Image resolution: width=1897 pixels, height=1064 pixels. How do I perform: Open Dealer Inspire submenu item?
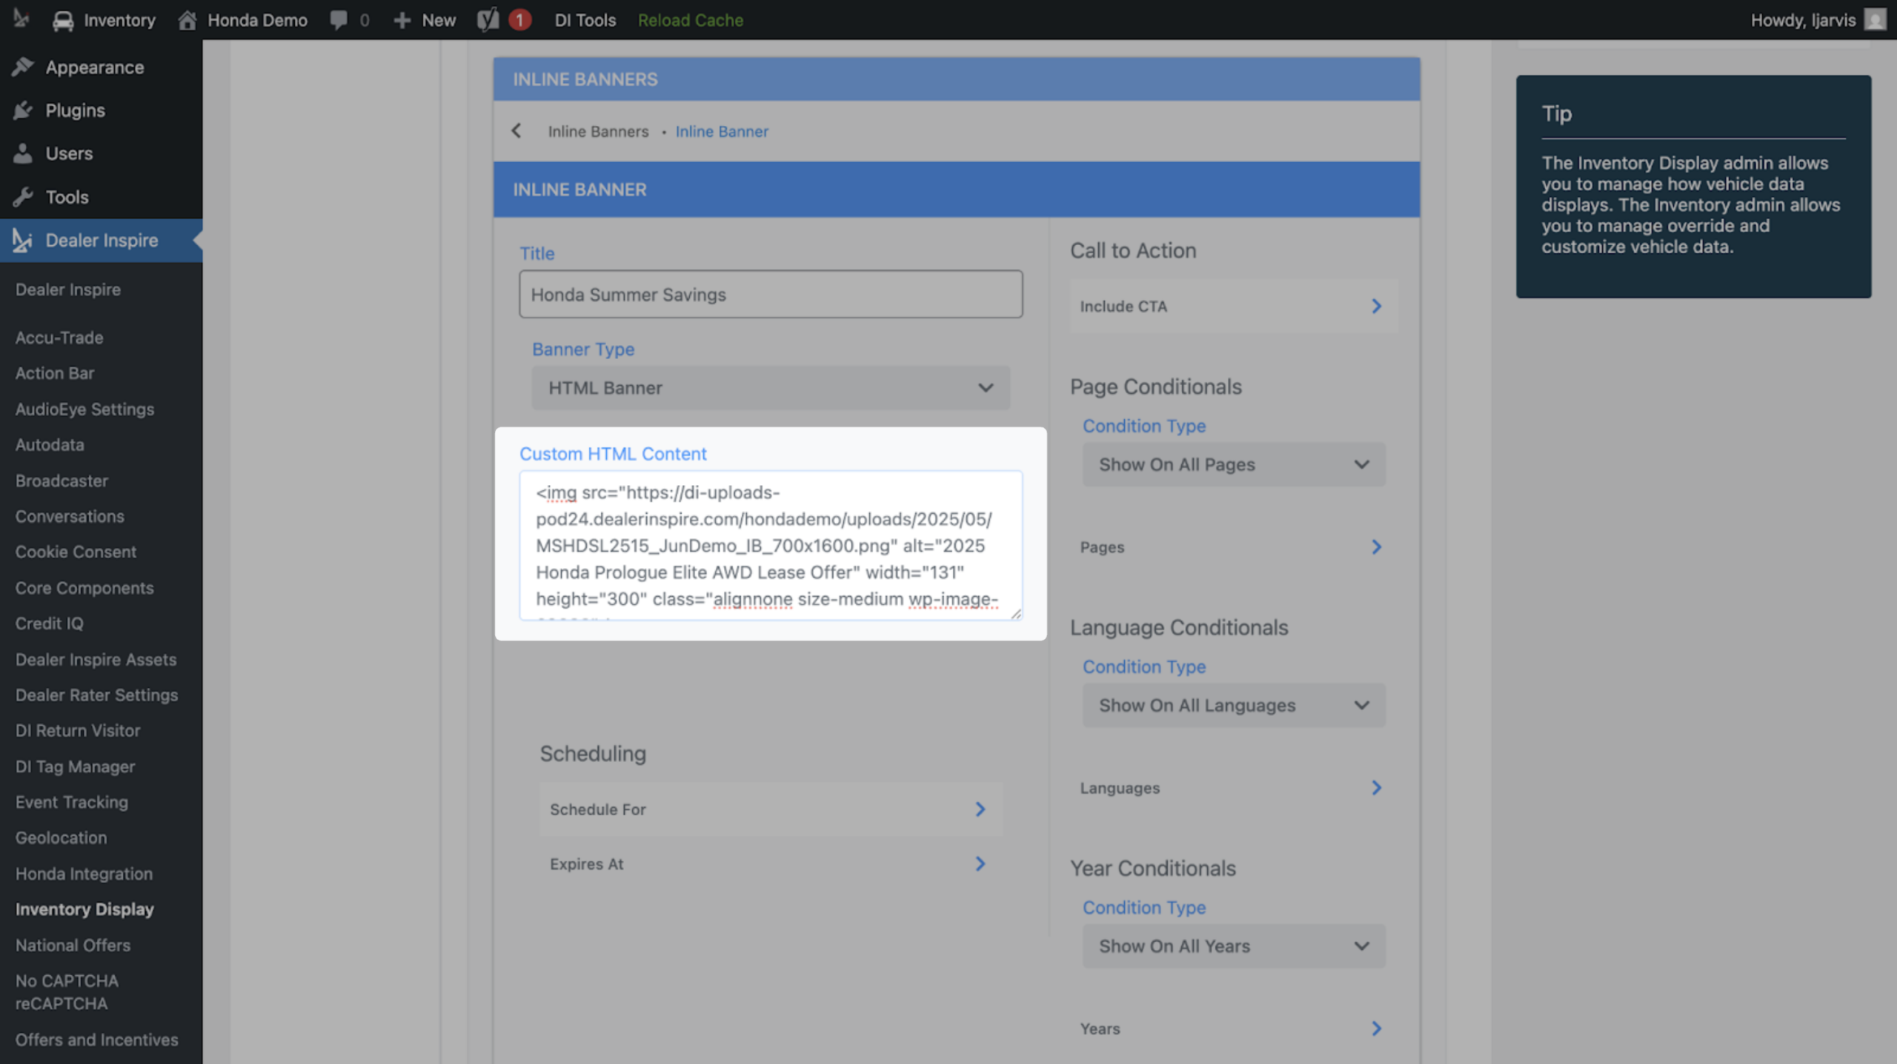point(68,290)
